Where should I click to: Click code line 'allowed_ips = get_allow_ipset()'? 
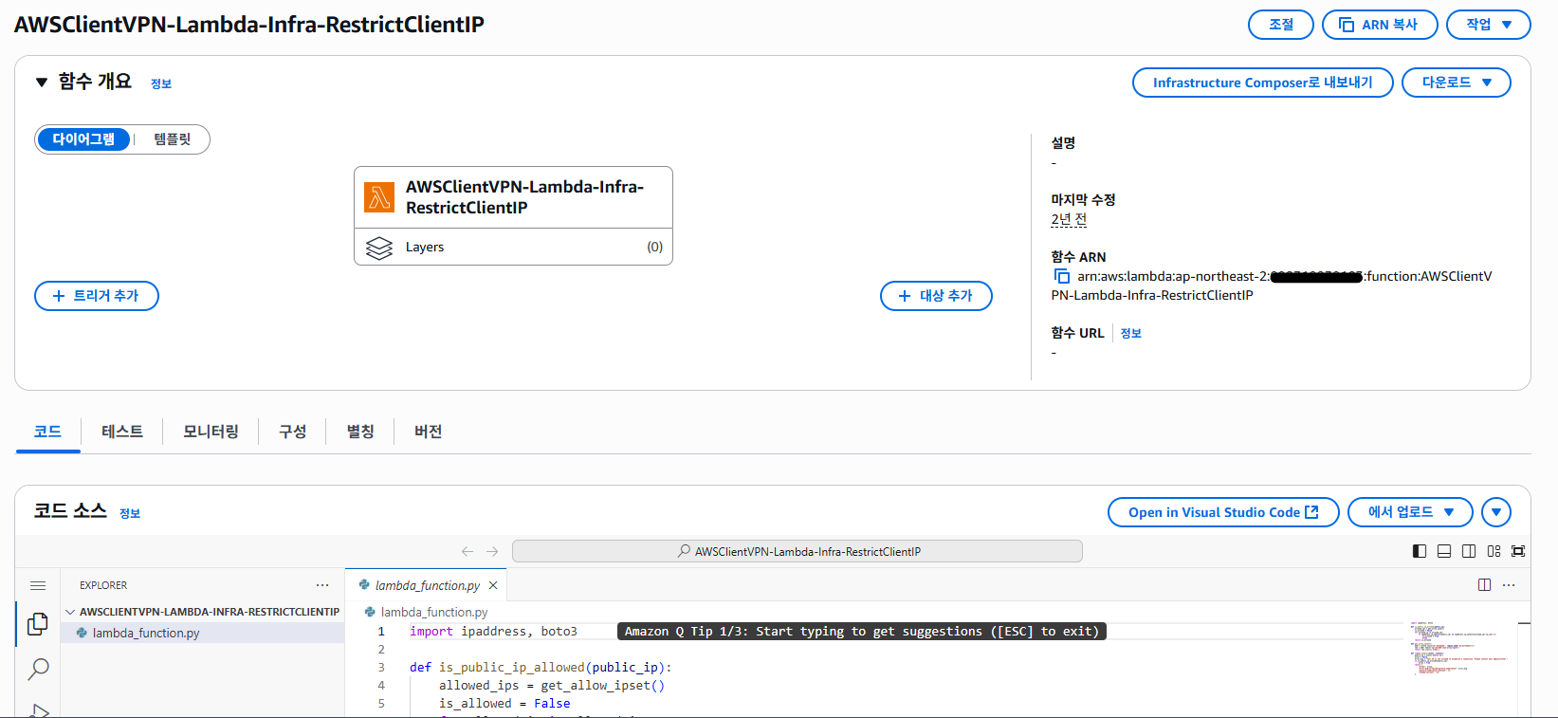click(x=552, y=685)
